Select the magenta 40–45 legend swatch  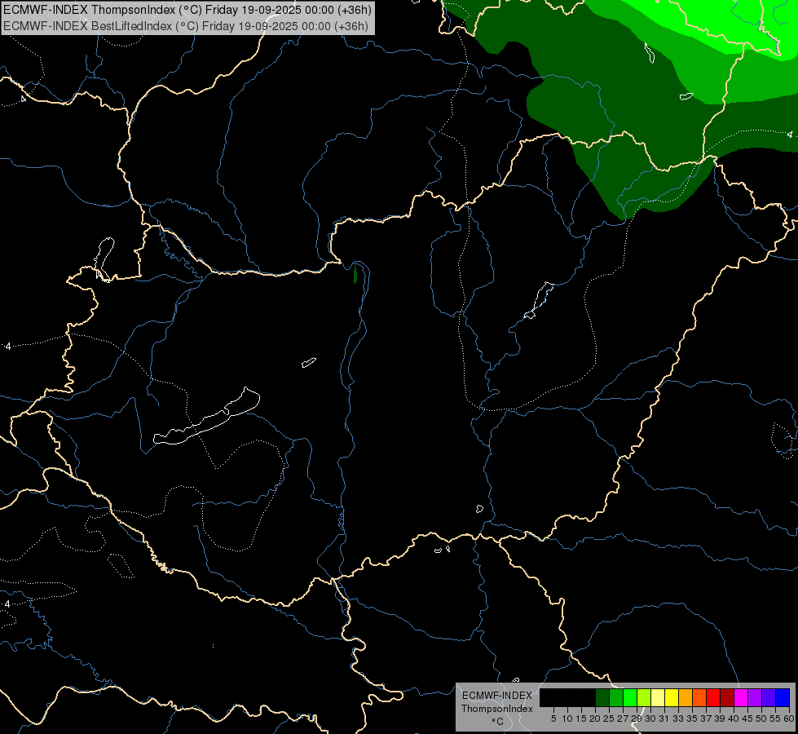pyautogui.click(x=741, y=697)
